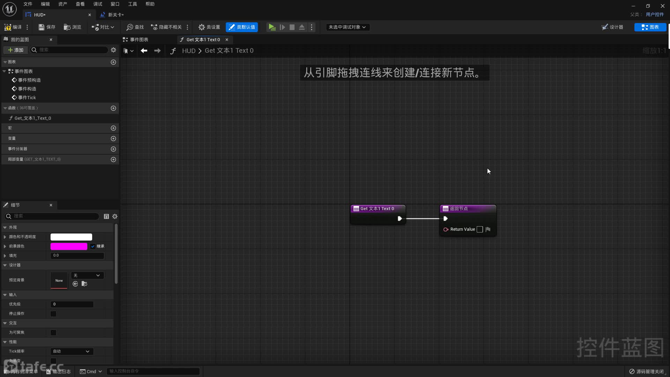The image size is (670, 377).
Task: Open the graph bookmarks dropdown
Action: (128, 51)
